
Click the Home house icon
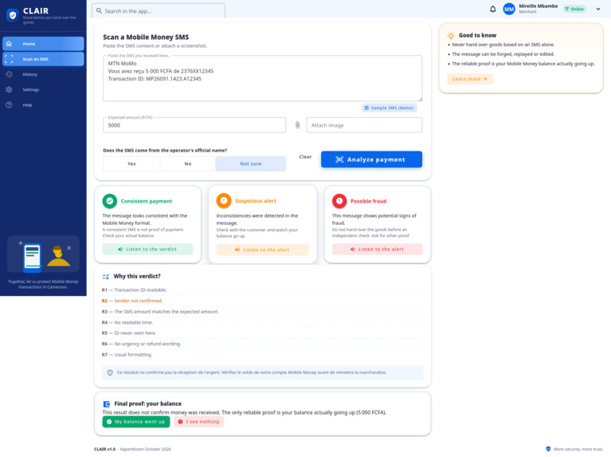pos(9,44)
